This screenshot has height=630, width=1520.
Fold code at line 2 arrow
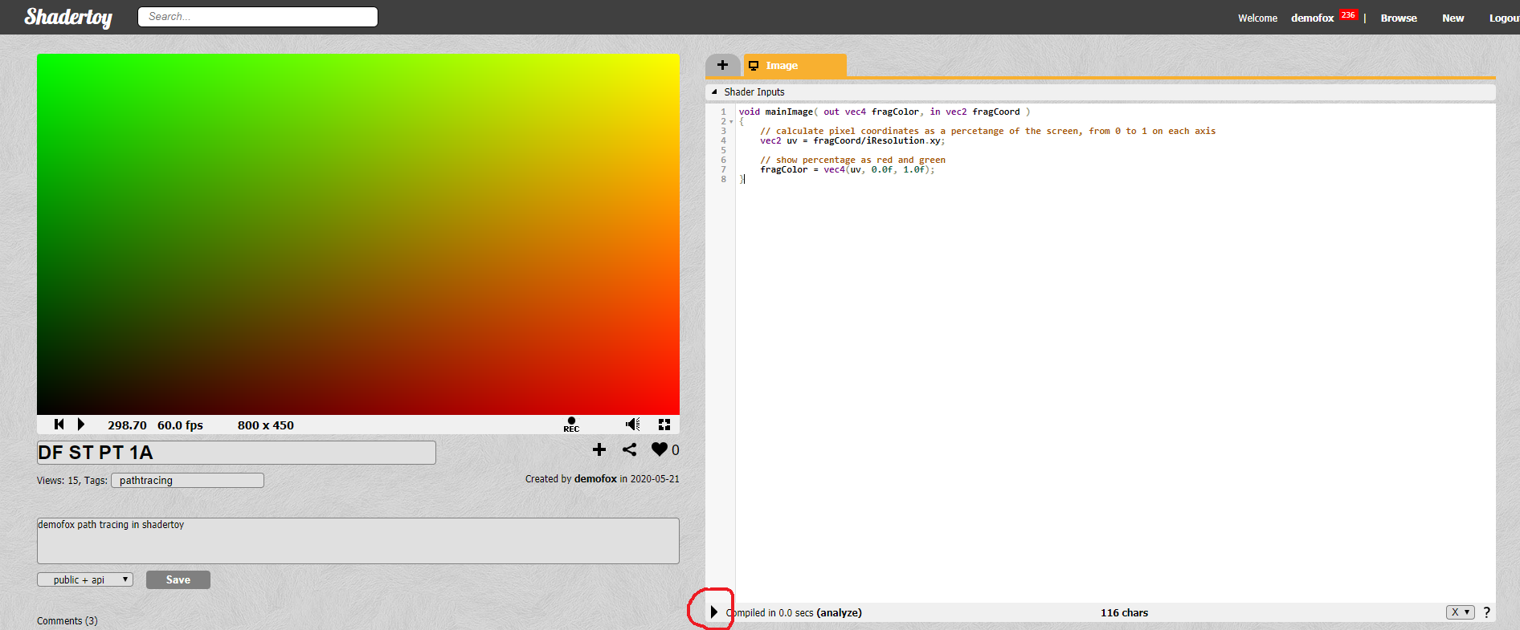[731, 122]
